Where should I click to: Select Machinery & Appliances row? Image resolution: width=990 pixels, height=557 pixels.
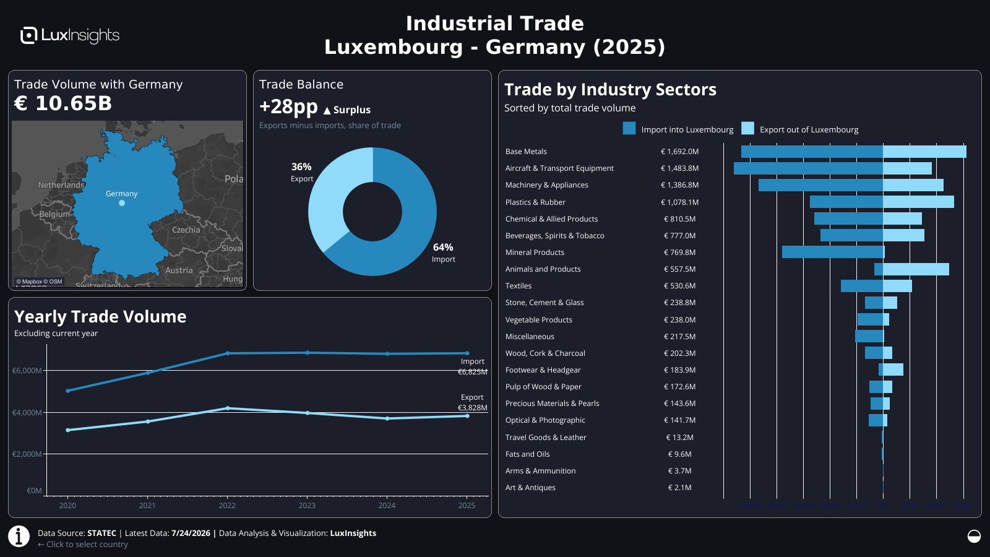[736, 185]
